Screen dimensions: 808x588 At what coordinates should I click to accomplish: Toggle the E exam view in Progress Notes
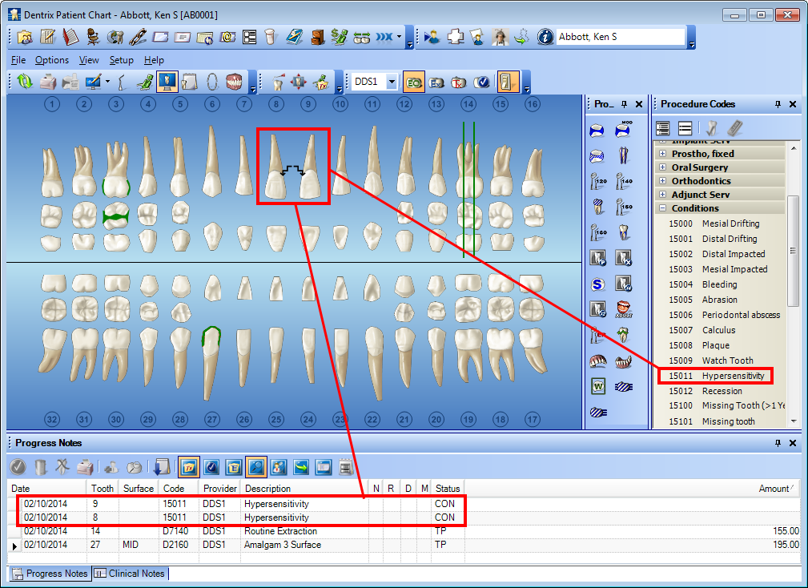point(234,467)
